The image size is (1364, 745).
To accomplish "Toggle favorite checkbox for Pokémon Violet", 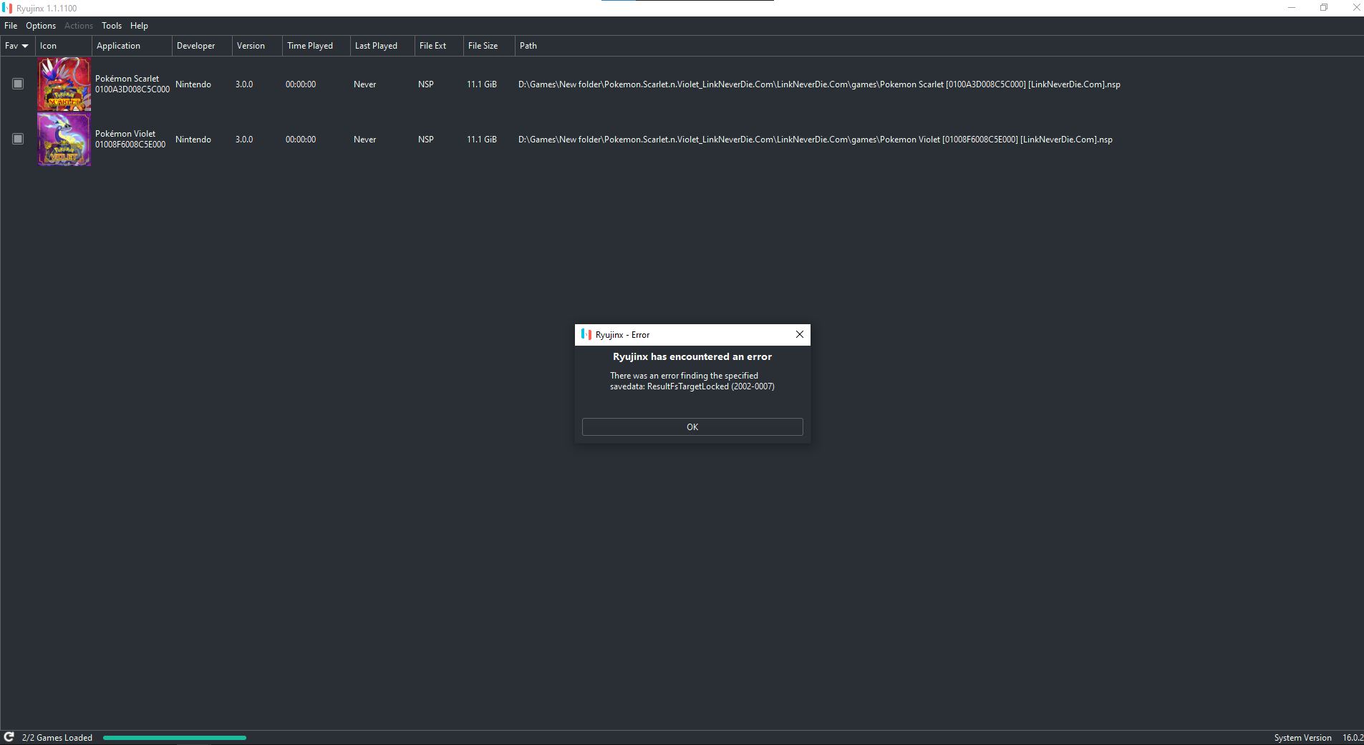I will [18, 139].
